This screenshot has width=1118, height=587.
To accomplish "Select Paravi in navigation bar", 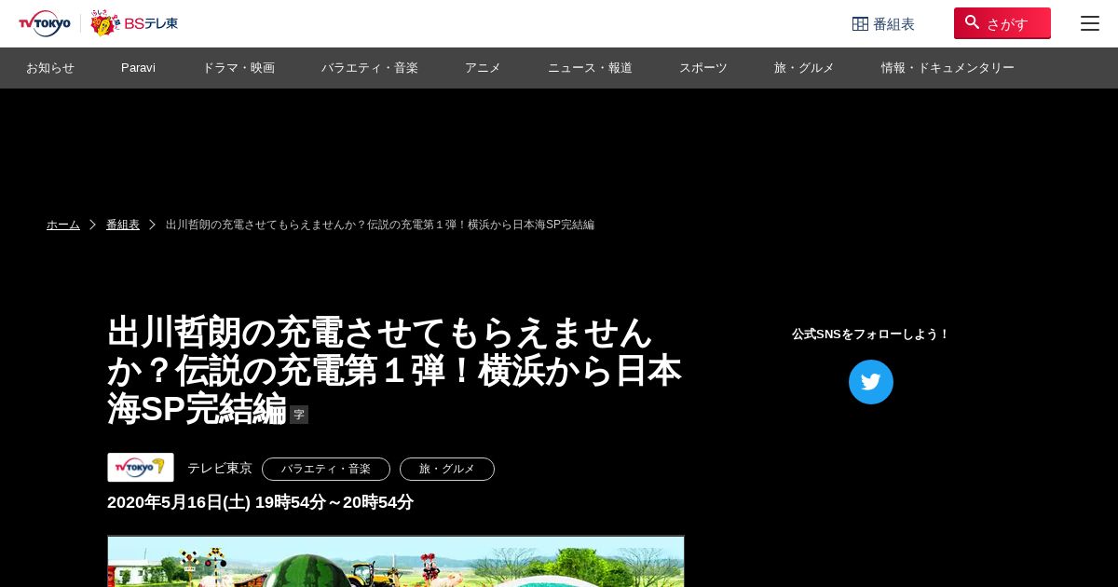I will (x=138, y=68).
